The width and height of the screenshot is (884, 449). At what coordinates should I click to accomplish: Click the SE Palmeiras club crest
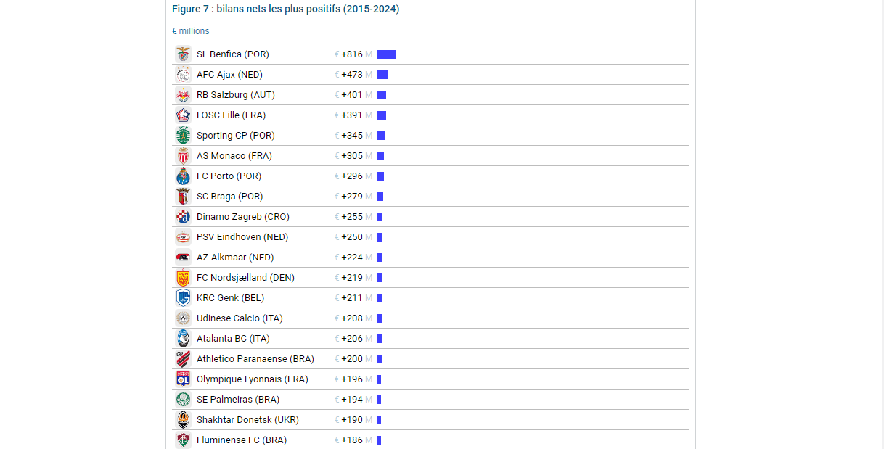tap(183, 400)
